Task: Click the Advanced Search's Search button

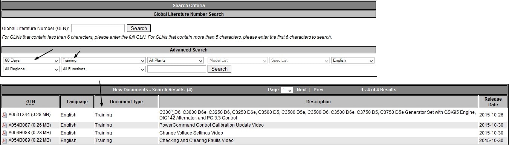Action: [x=219, y=69]
